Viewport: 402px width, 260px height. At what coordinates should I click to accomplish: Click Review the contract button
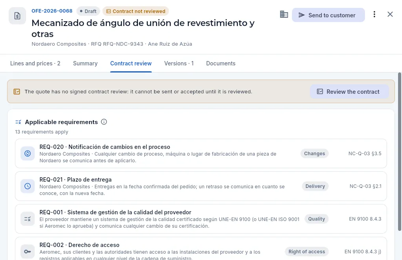(x=350, y=92)
